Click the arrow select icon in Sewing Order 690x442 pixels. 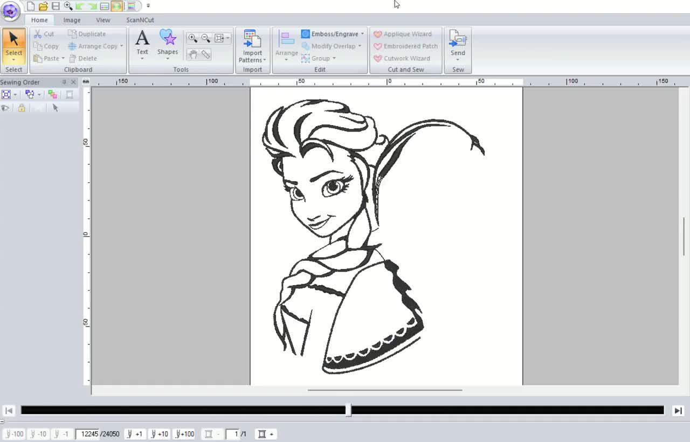[55, 108]
